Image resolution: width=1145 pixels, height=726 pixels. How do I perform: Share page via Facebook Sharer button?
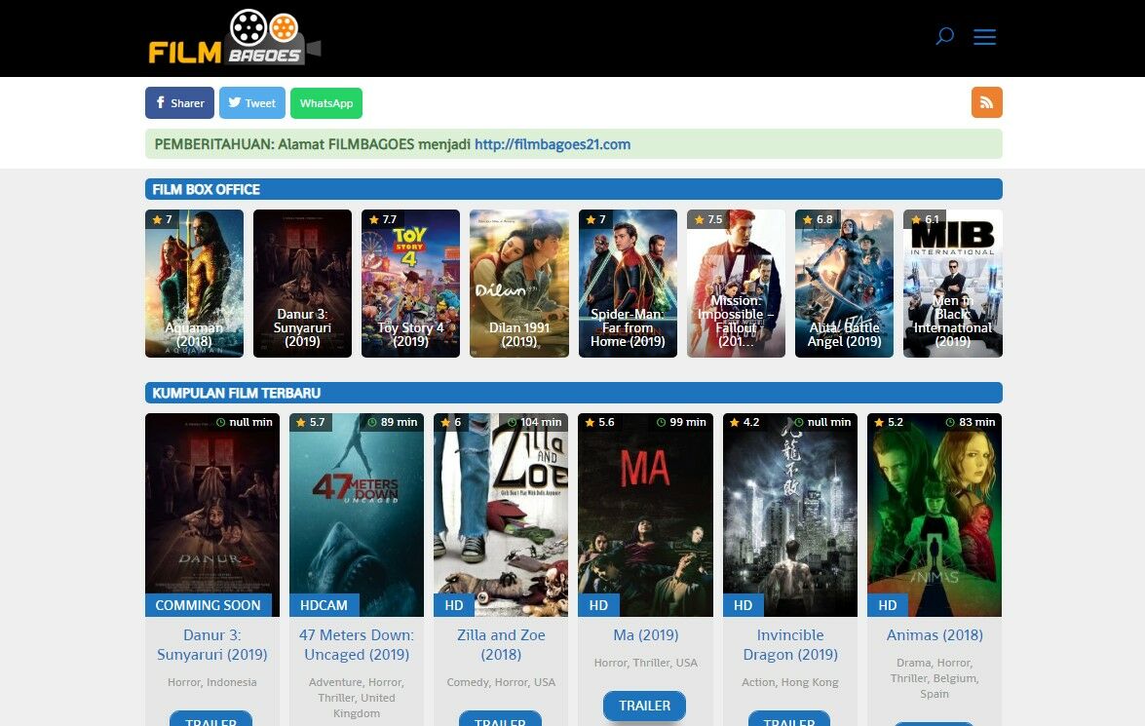tap(179, 103)
